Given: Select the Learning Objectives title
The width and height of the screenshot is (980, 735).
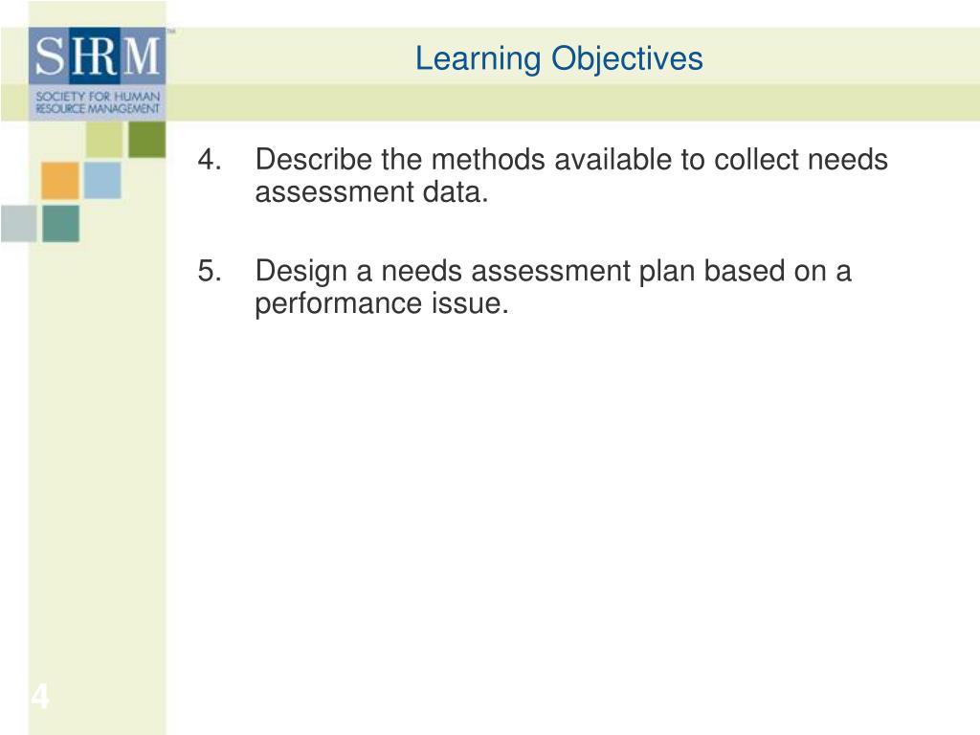Looking at the screenshot, I should point(559,58).
